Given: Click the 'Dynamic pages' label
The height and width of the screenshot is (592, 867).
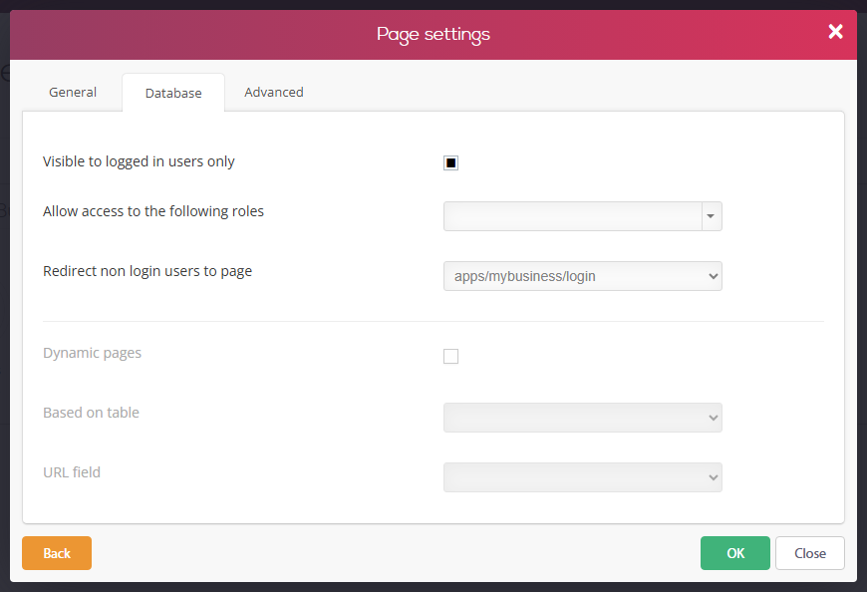Looking at the screenshot, I should pos(93,353).
